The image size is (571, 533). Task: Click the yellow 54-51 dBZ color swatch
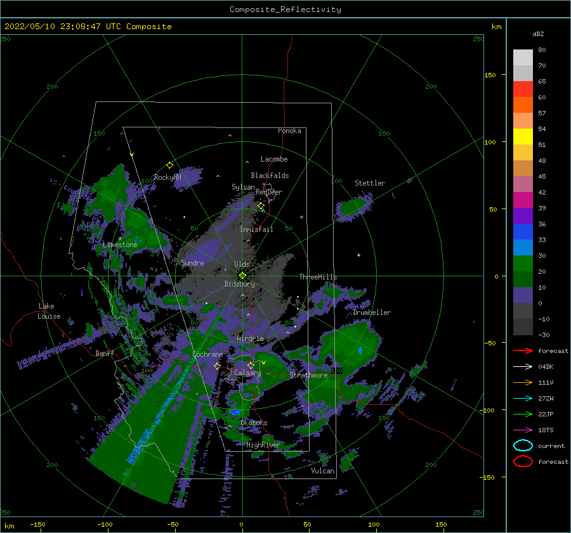click(523, 136)
